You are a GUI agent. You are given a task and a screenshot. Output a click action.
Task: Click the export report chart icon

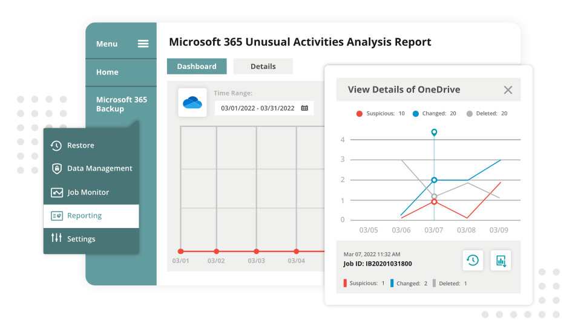pyautogui.click(x=501, y=260)
